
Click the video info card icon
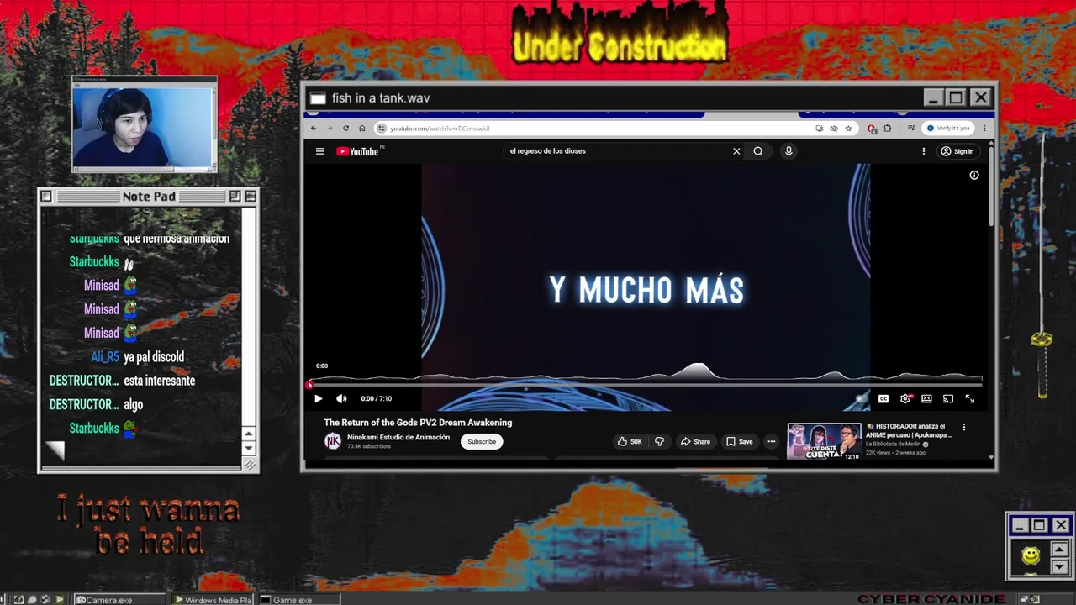tap(974, 175)
